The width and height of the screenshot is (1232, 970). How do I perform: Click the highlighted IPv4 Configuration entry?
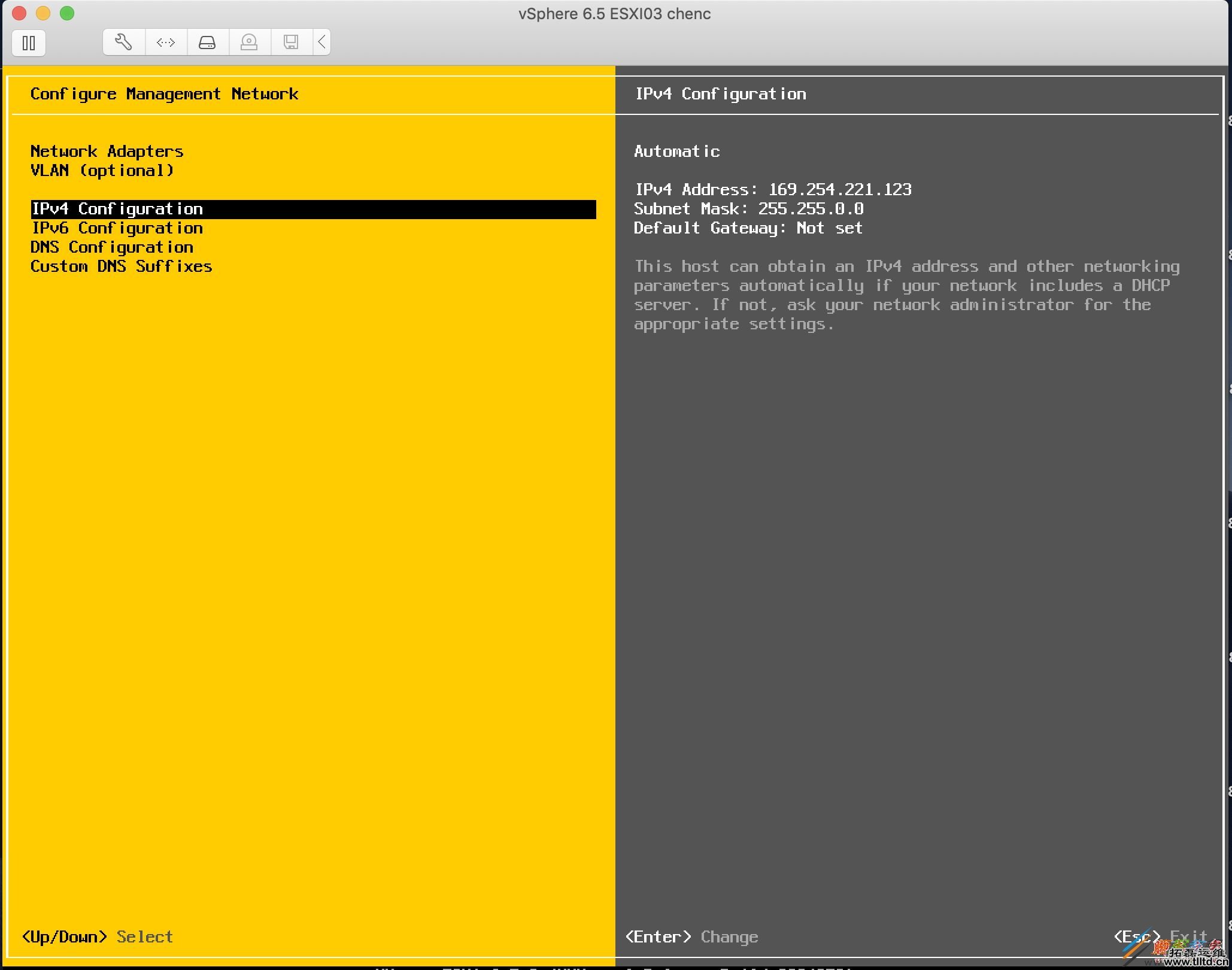pyautogui.click(x=117, y=208)
